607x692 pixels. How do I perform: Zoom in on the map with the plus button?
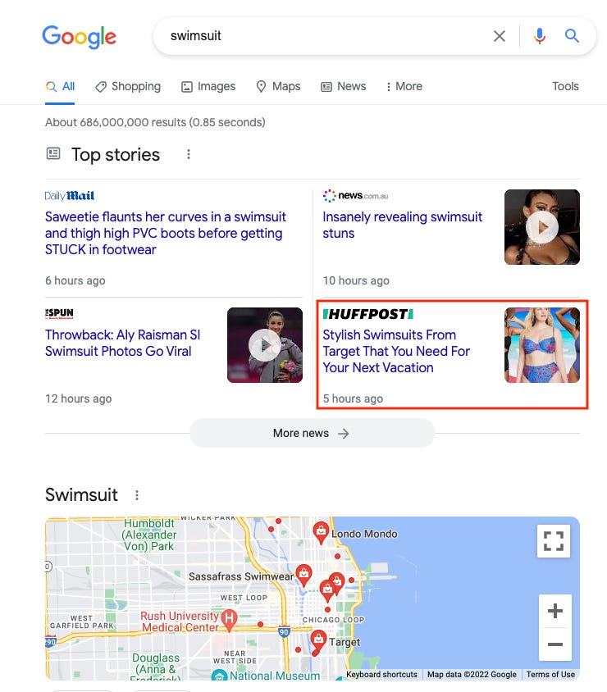pyautogui.click(x=555, y=611)
